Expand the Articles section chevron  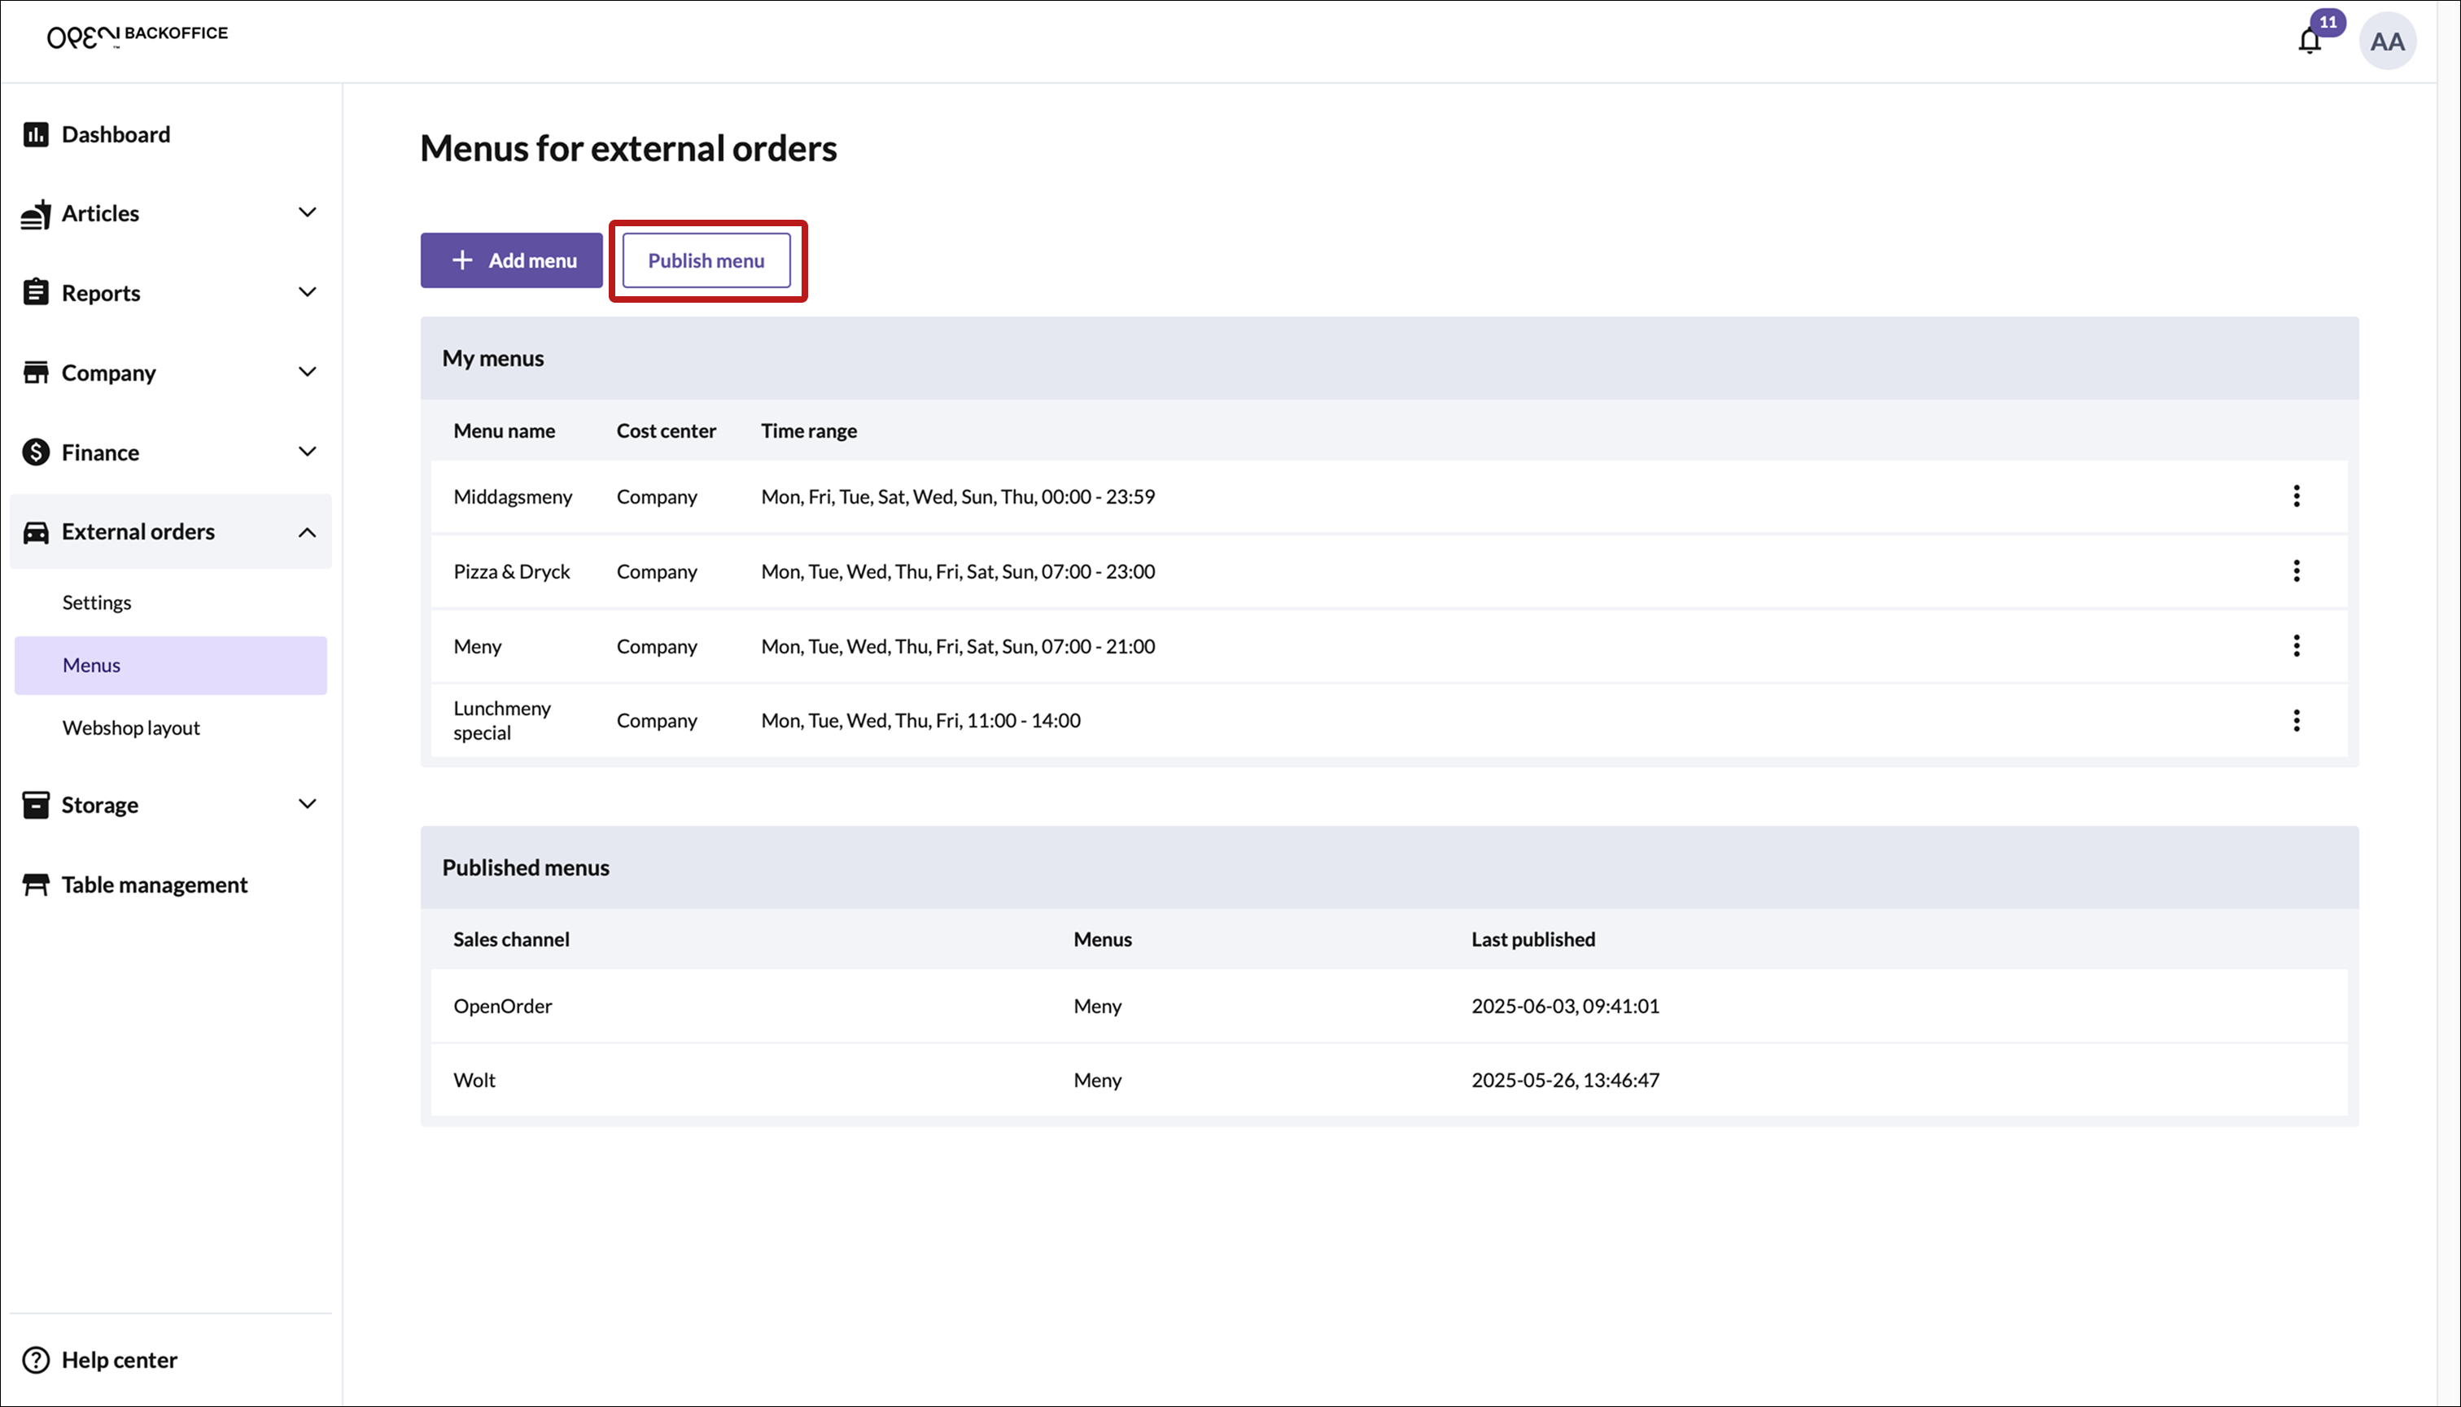308,212
